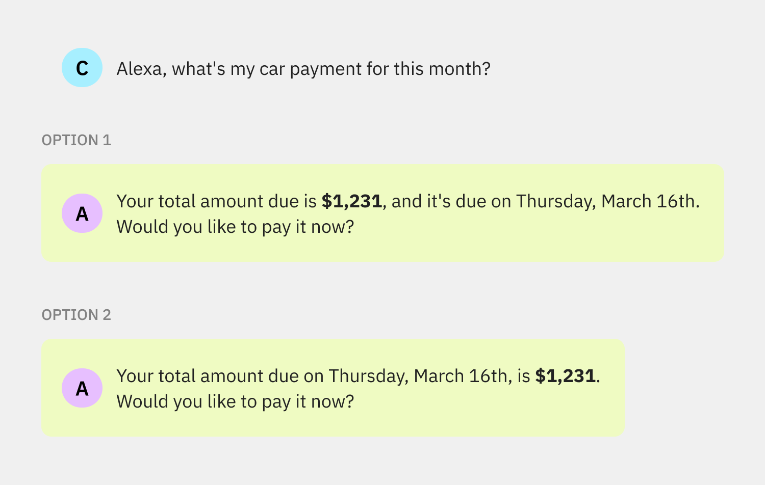Click the blue "C" customer avatar

click(x=82, y=68)
